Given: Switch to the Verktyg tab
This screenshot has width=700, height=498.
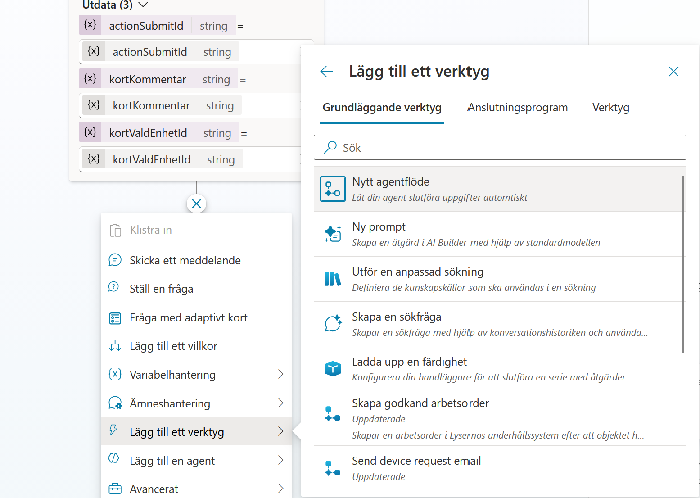Looking at the screenshot, I should click(610, 108).
